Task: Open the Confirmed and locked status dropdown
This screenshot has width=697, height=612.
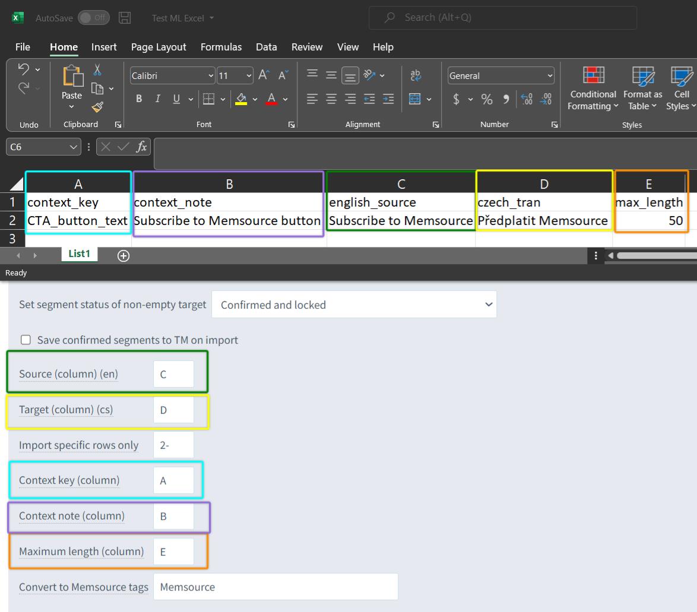Action: click(354, 305)
